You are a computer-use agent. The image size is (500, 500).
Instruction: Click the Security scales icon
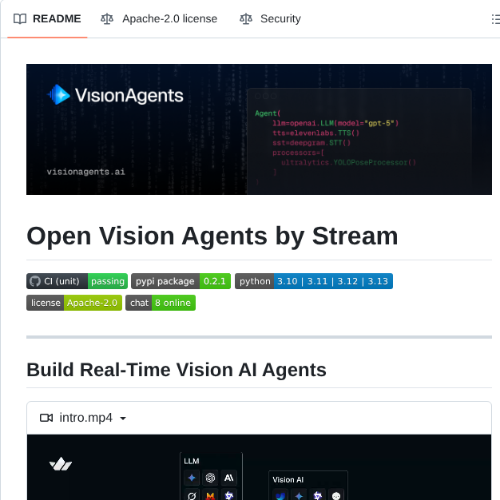click(246, 19)
